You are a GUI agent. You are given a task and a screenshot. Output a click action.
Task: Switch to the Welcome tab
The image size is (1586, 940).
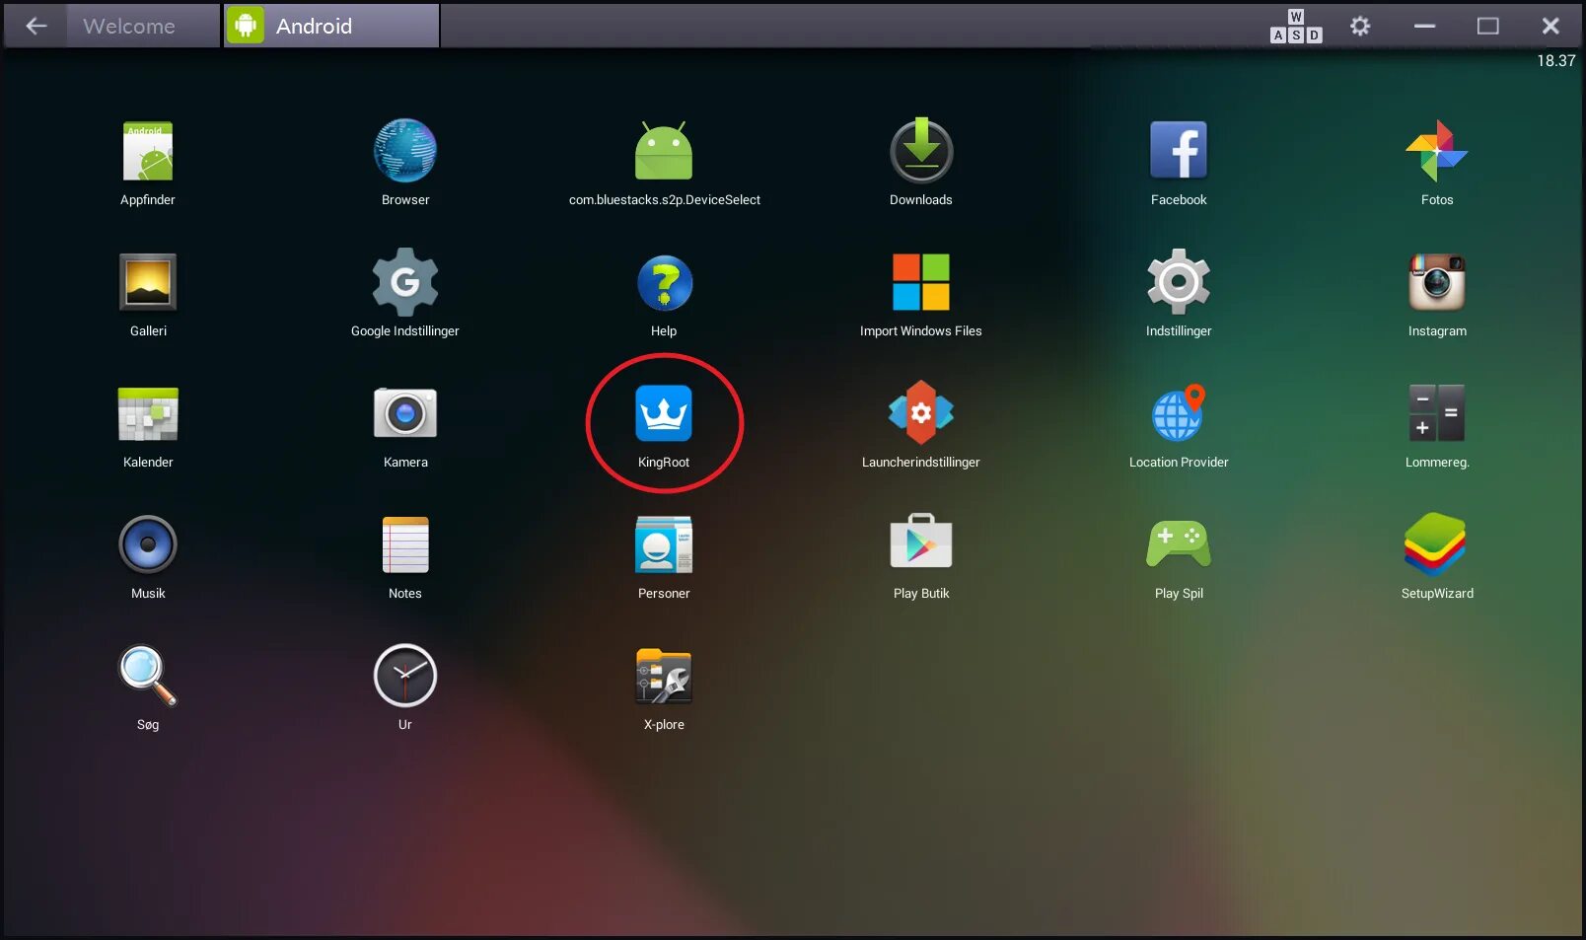pyautogui.click(x=143, y=26)
